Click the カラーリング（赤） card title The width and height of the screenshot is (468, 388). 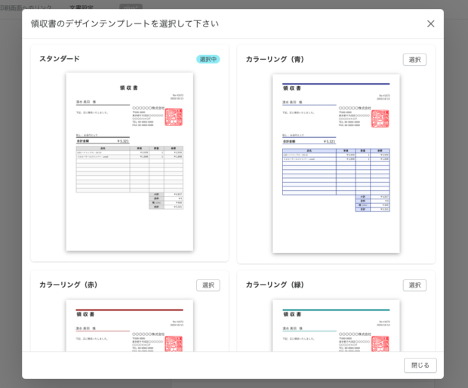coord(69,285)
